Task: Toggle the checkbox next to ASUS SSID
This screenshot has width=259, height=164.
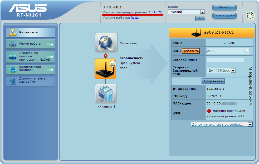Action: coord(246,51)
